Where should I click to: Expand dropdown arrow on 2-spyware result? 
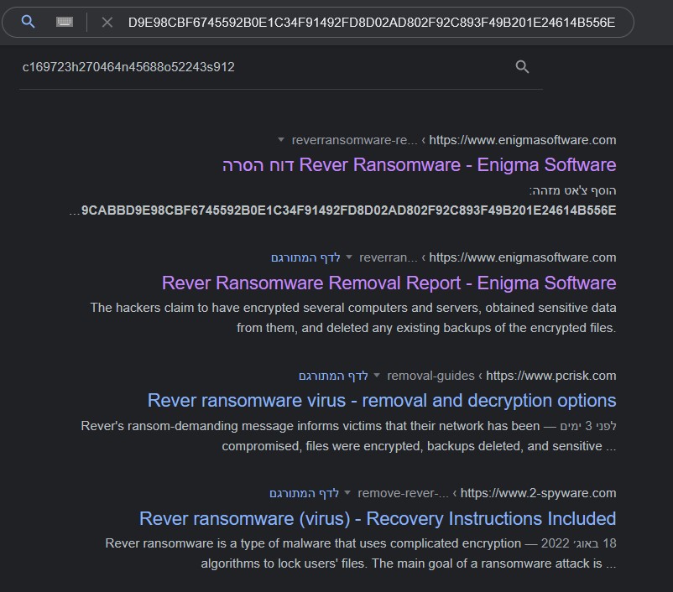[x=347, y=493]
